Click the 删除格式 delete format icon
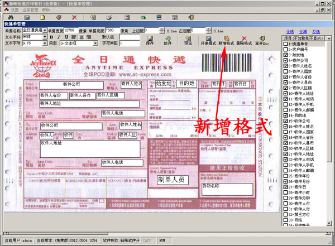This screenshot has height=246, width=335. 244,40
